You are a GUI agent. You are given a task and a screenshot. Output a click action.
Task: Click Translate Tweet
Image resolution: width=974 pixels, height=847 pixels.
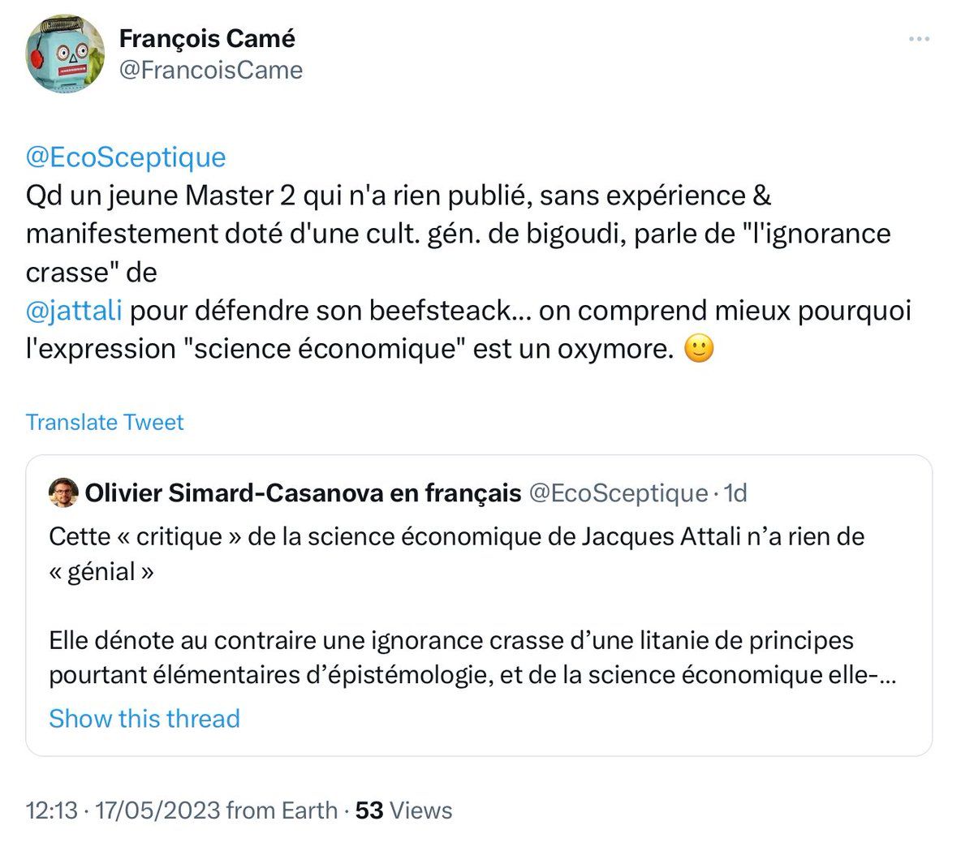[x=105, y=422]
